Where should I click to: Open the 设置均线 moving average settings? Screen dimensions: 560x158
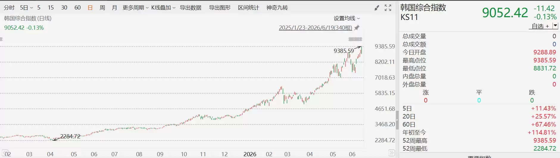[347, 18]
